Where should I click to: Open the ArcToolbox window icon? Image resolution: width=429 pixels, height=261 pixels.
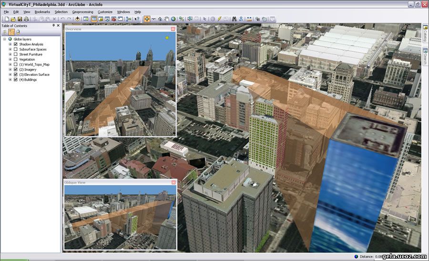(113, 19)
